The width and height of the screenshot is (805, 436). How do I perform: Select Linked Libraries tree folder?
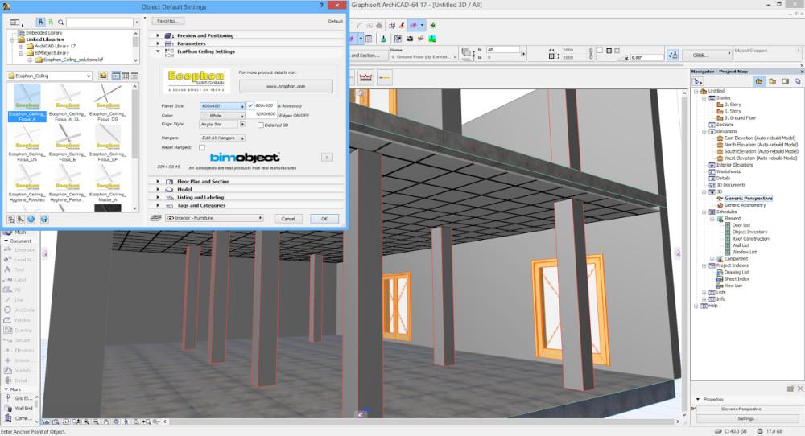pyautogui.click(x=44, y=39)
